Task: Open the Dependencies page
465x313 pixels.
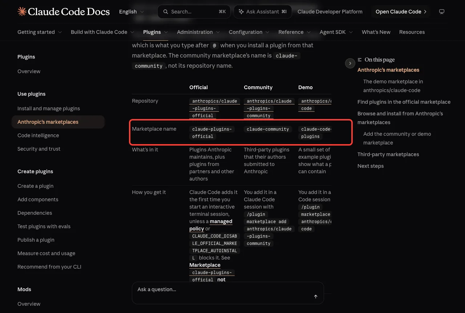Action: click(x=35, y=213)
